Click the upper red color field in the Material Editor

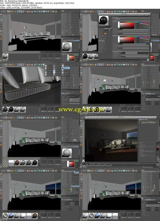coord(127,25)
